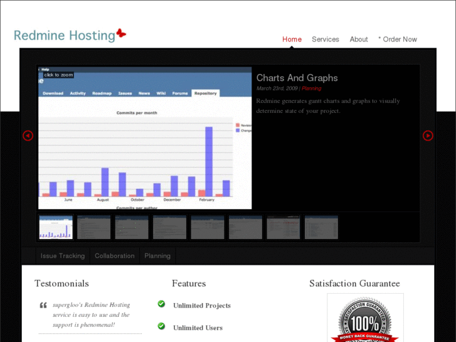Open the Services navigation item
456x342 pixels.
tap(326, 40)
